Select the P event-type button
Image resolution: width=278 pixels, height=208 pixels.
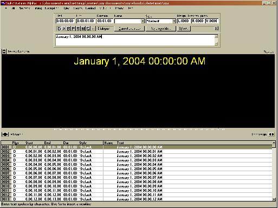coord(73,29)
